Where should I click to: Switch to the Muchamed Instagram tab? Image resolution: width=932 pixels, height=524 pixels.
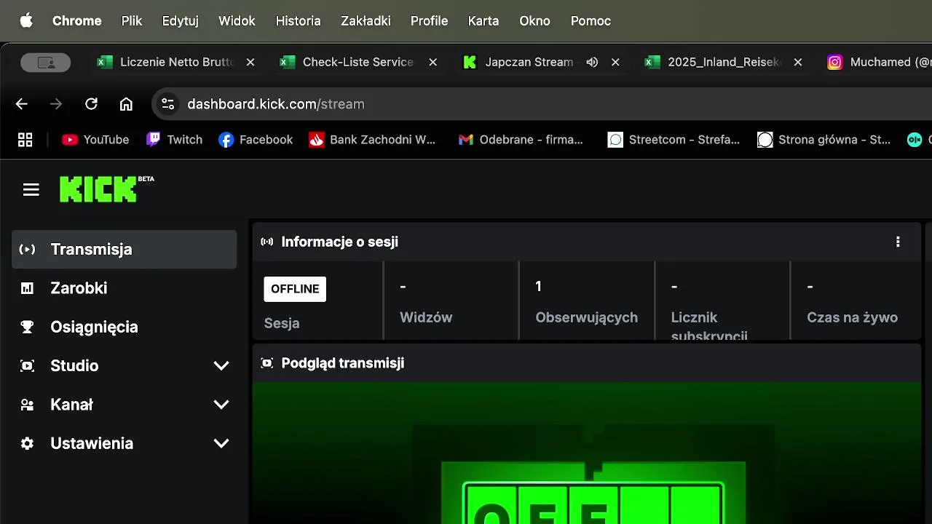click(x=877, y=63)
